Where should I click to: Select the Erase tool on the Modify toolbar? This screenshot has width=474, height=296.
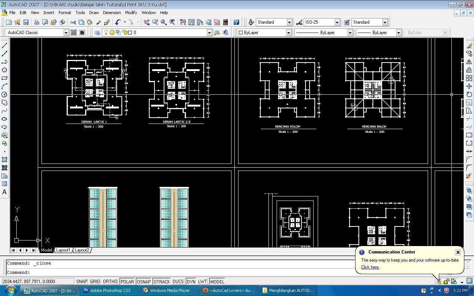(469, 45)
